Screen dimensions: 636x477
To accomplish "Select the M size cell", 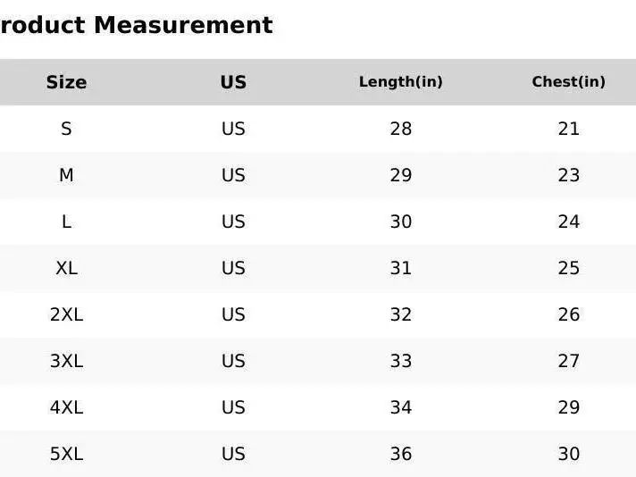I will (x=66, y=175).
